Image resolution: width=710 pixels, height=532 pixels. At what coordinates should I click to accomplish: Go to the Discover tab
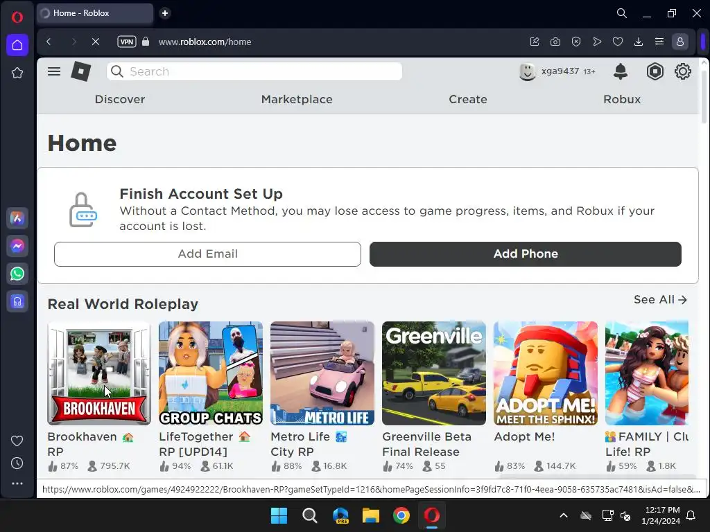tap(120, 99)
